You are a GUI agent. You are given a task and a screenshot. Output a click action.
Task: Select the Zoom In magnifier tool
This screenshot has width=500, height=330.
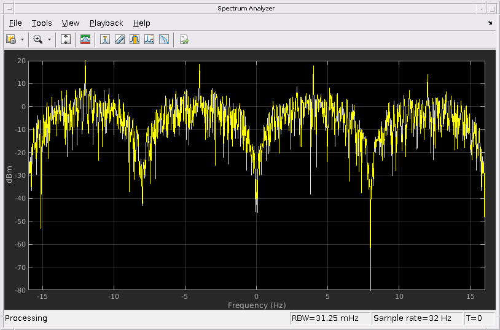click(x=38, y=39)
